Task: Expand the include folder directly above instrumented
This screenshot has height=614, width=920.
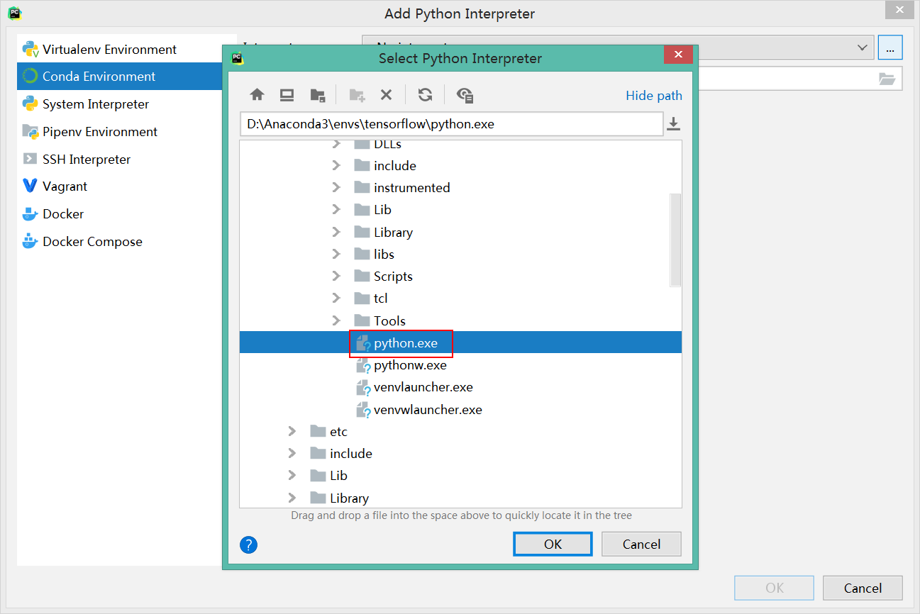Action: (x=337, y=166)
